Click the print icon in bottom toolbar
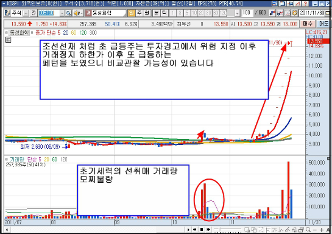 pyautogui.click(x=294, y=230)
